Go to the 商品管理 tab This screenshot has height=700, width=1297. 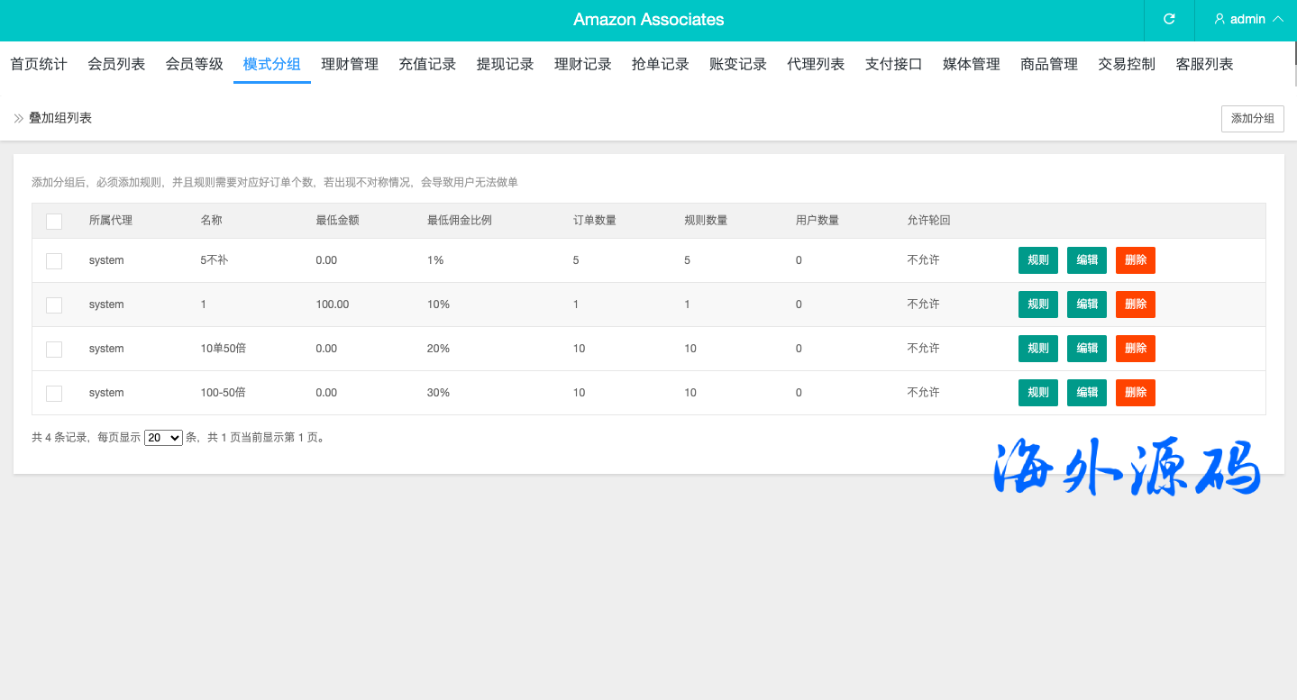(x=1049, y=64)
